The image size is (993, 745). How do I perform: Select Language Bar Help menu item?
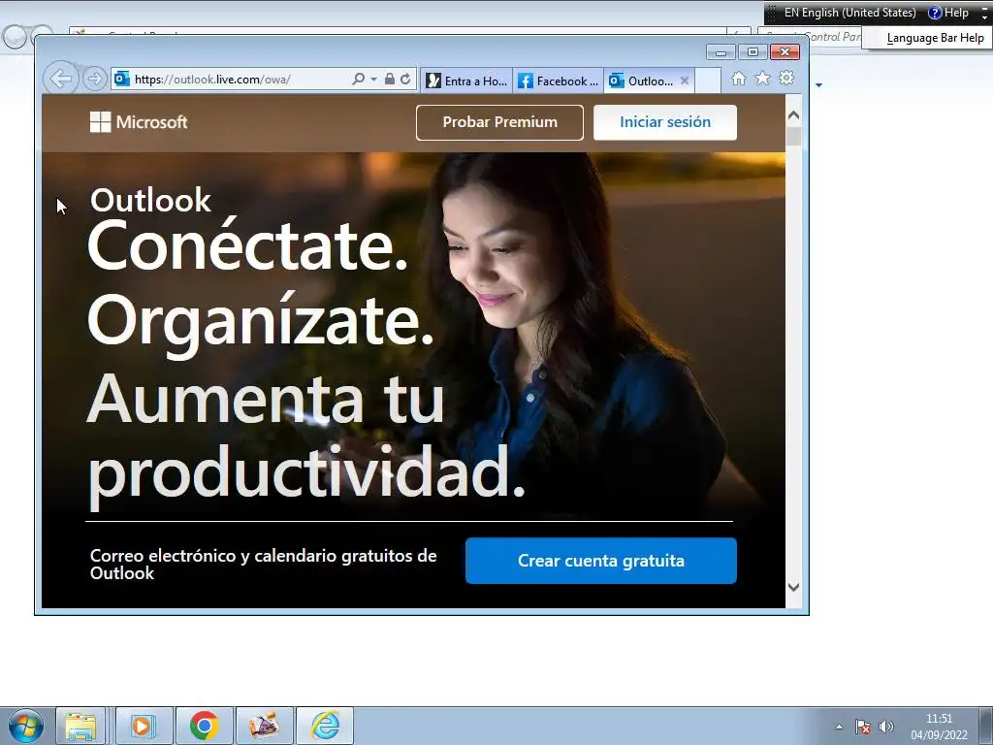coord(935,38)
